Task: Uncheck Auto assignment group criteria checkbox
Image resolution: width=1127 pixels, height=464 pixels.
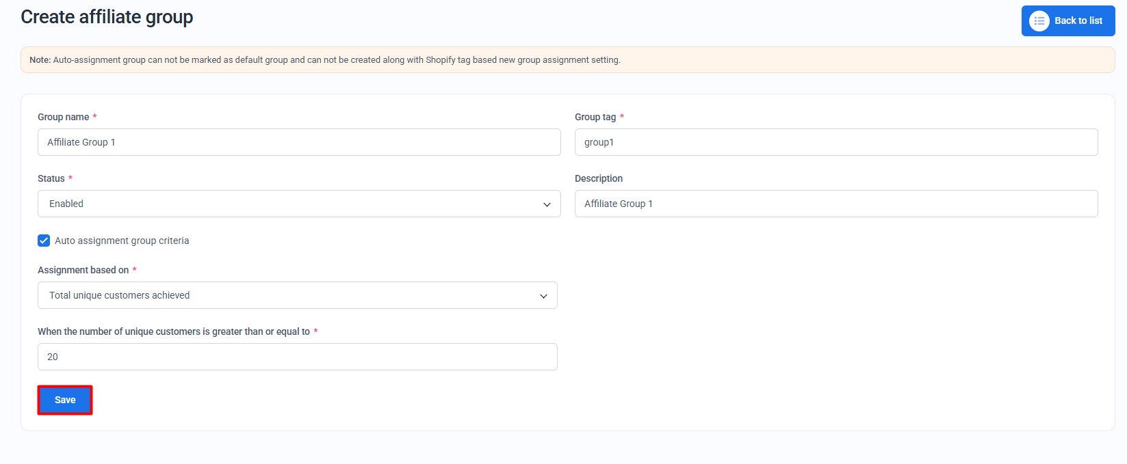Action: (x=44, y=241)
